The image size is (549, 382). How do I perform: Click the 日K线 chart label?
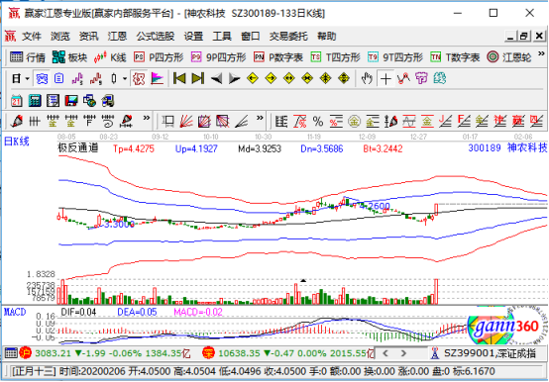16,142
